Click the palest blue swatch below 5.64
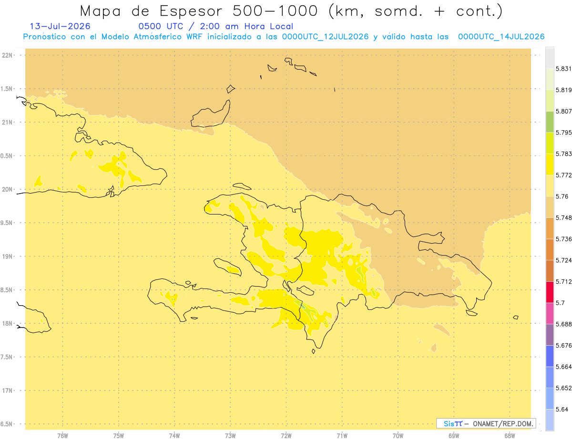The width and height of the screenshot is (572, 442). click(x=550, y=420)
